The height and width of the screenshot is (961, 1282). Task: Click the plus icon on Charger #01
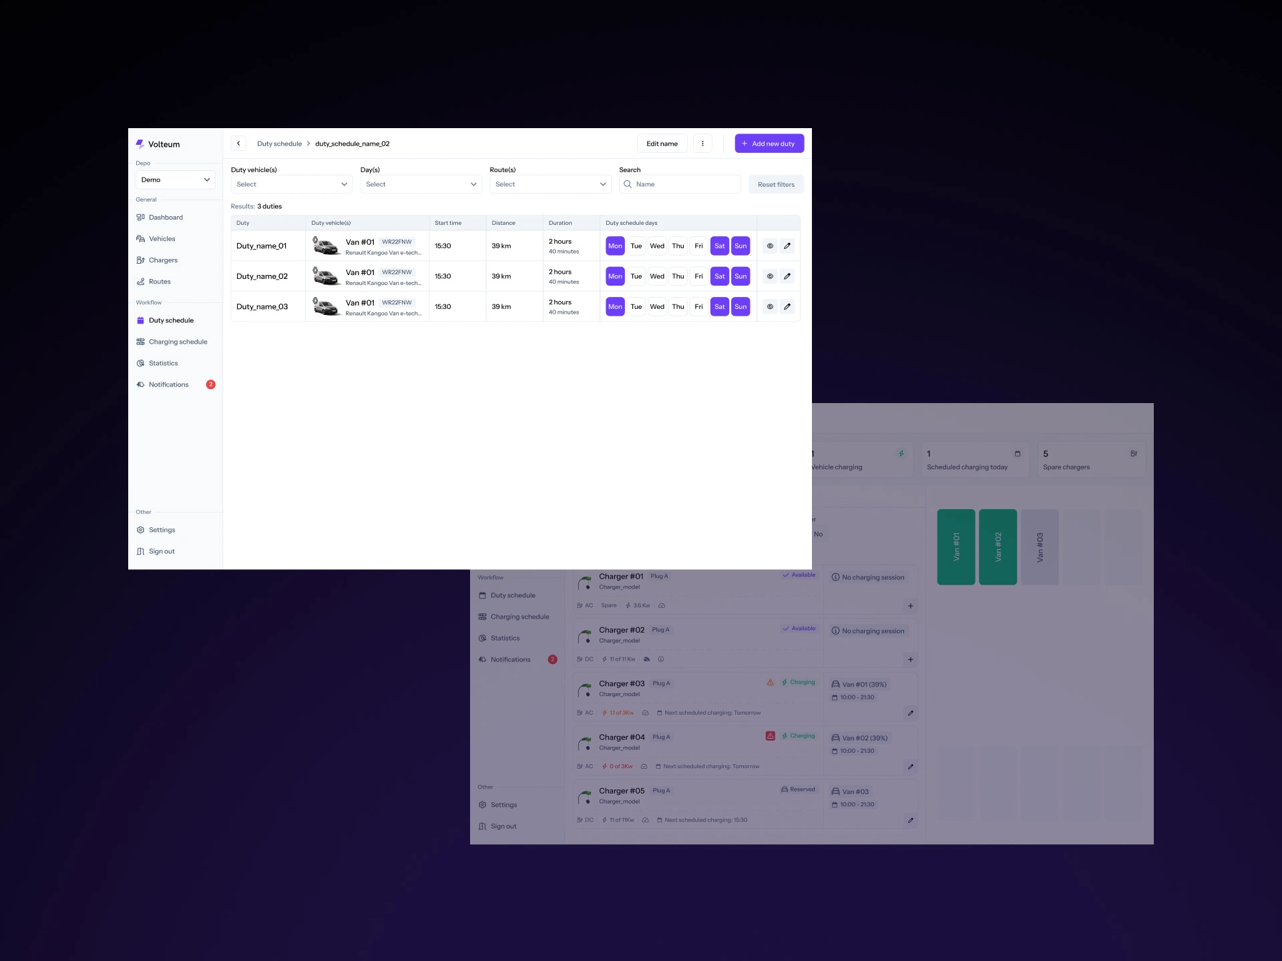910,606
